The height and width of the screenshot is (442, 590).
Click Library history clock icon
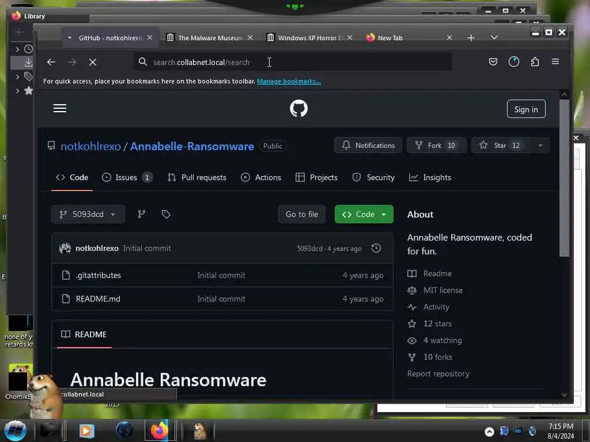(28, 49)
